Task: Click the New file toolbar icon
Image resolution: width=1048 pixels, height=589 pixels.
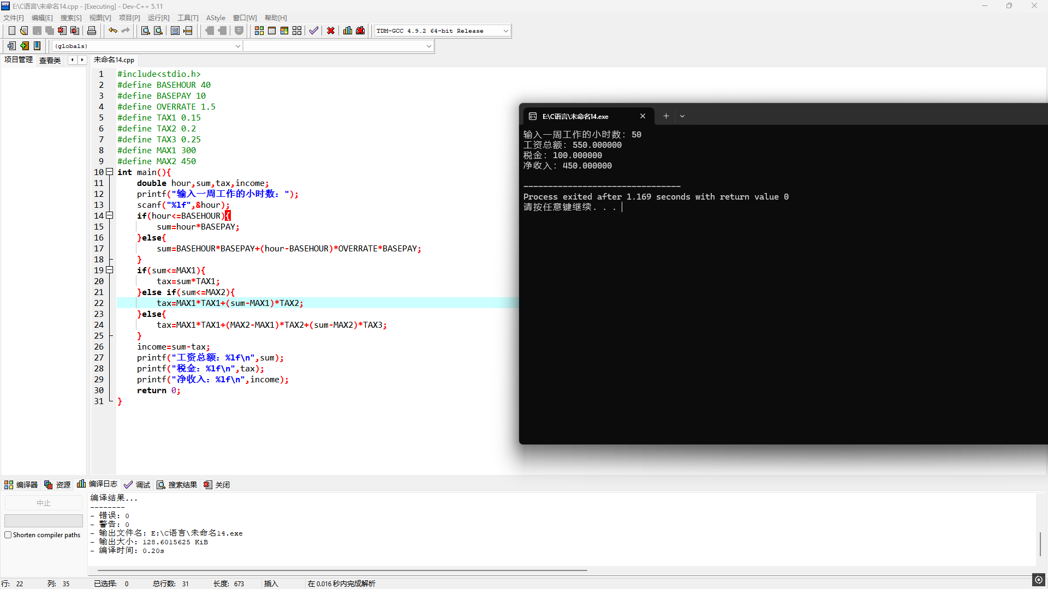Action: (11, 31)
